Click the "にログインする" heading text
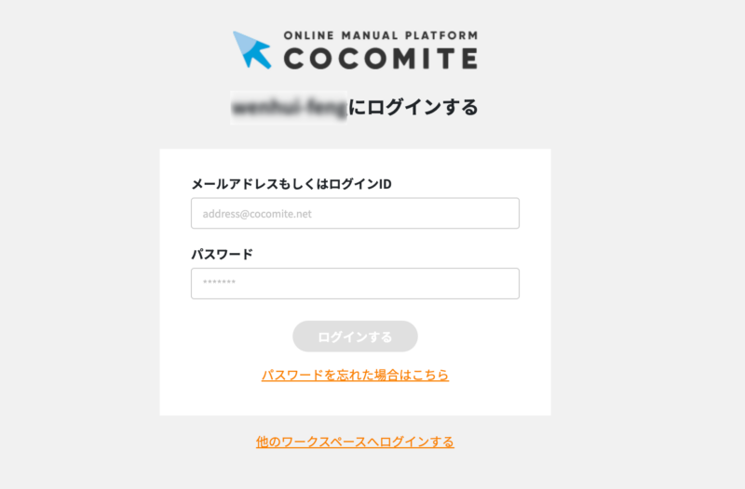745x489 pixels. (x=413, y=107)
